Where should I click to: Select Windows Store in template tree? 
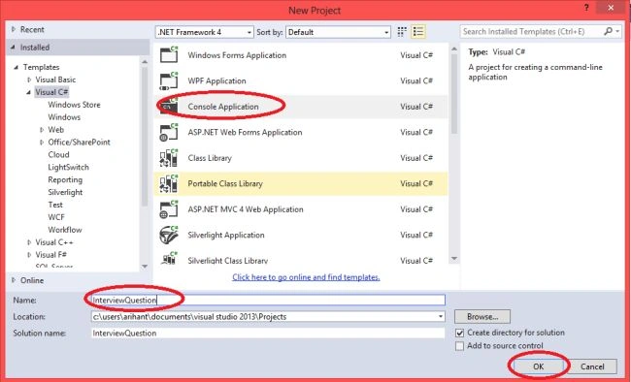[74, 105]
